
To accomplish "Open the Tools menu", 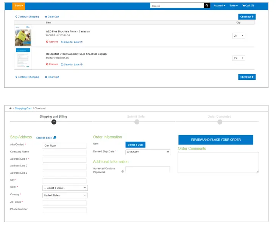I will pyautogui.click(x=234, y=6).
